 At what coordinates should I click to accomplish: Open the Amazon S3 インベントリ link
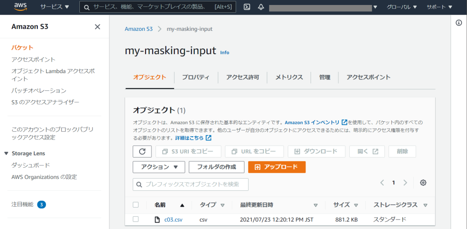click(312, 122)
